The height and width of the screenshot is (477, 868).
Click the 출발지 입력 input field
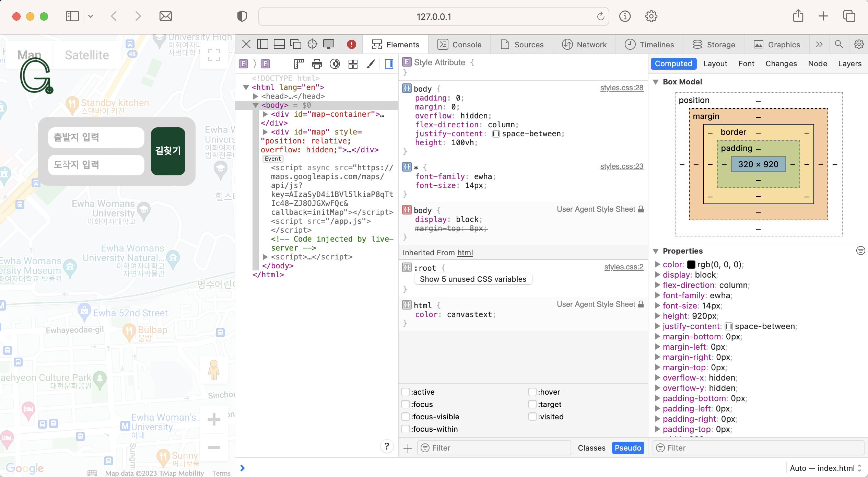pyautogui.click(x=96, y=138)
